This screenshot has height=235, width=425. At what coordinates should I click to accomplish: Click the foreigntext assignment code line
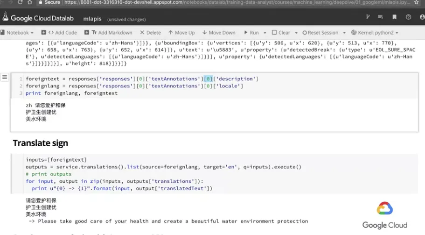(142, 78)
